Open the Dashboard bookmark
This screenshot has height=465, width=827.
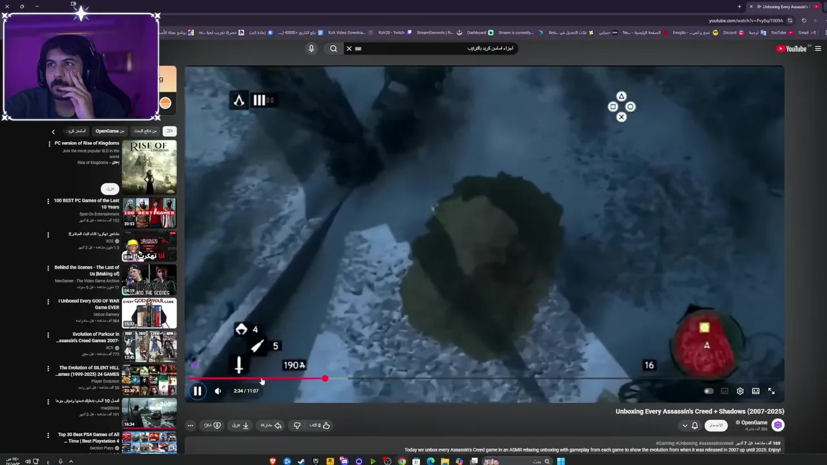(480, 32)
